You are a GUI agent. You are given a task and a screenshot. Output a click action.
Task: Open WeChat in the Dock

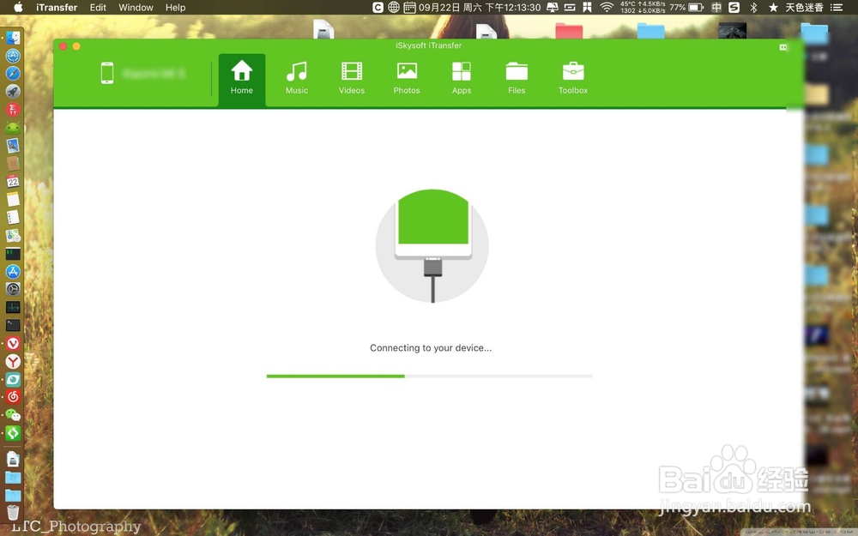coord(13,414)
